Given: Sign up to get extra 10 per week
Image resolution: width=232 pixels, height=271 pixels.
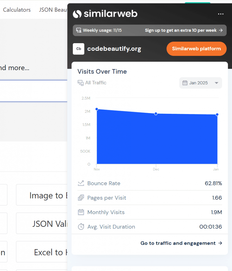Looking at the screenshot, I should click(x=184, y=30).
